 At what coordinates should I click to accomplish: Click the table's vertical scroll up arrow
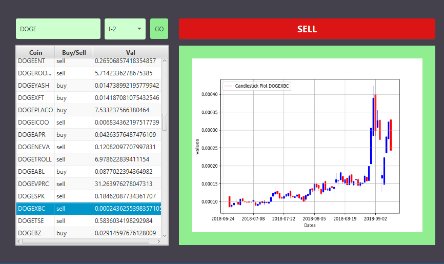pyautogui.click(x=165, y=61)
